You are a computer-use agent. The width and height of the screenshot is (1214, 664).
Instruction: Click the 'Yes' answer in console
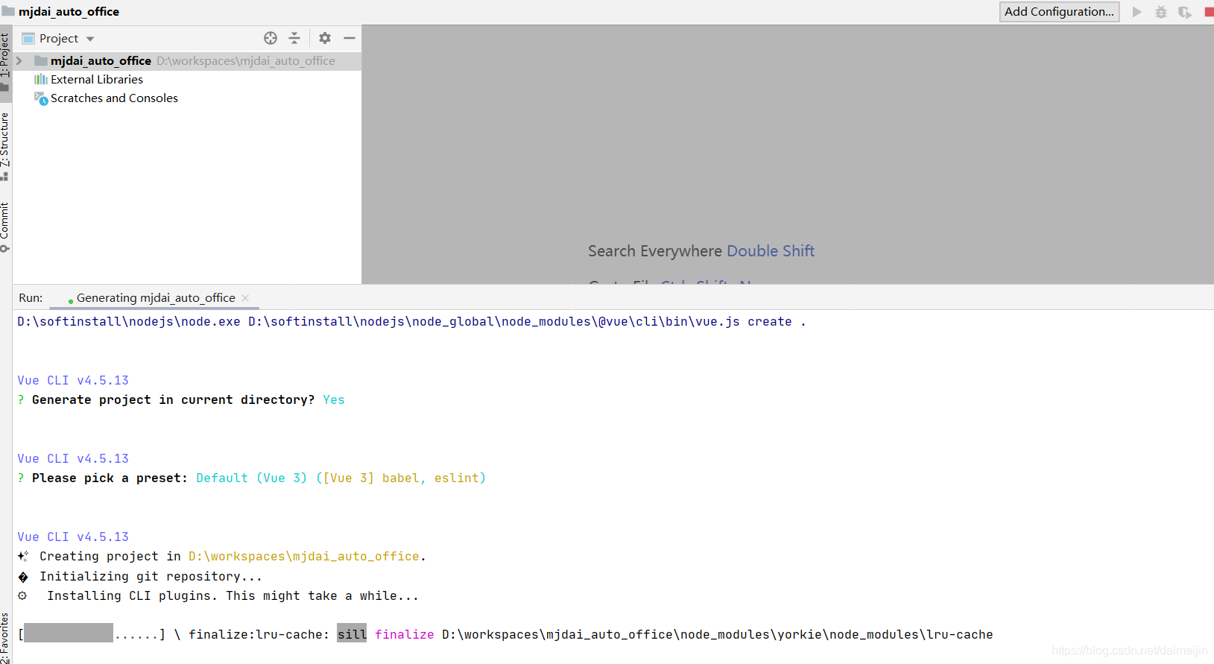(334, 399)
